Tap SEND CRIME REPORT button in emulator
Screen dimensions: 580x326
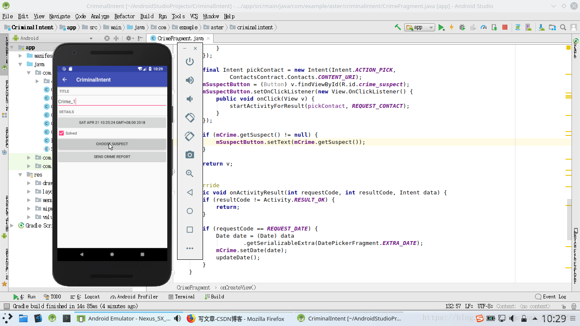click(x=112, y=157)
